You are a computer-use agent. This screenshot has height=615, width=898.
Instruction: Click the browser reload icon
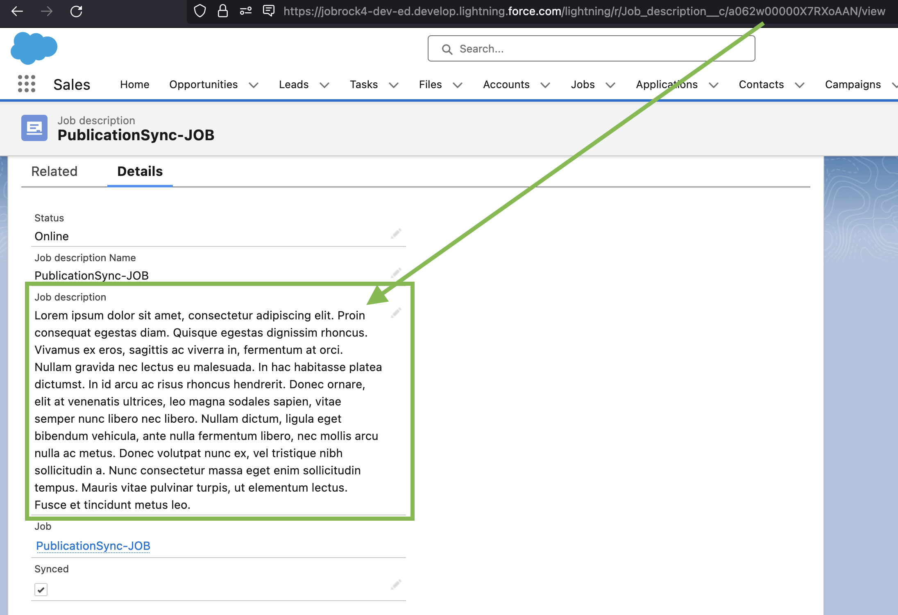[x=76, y=11]
